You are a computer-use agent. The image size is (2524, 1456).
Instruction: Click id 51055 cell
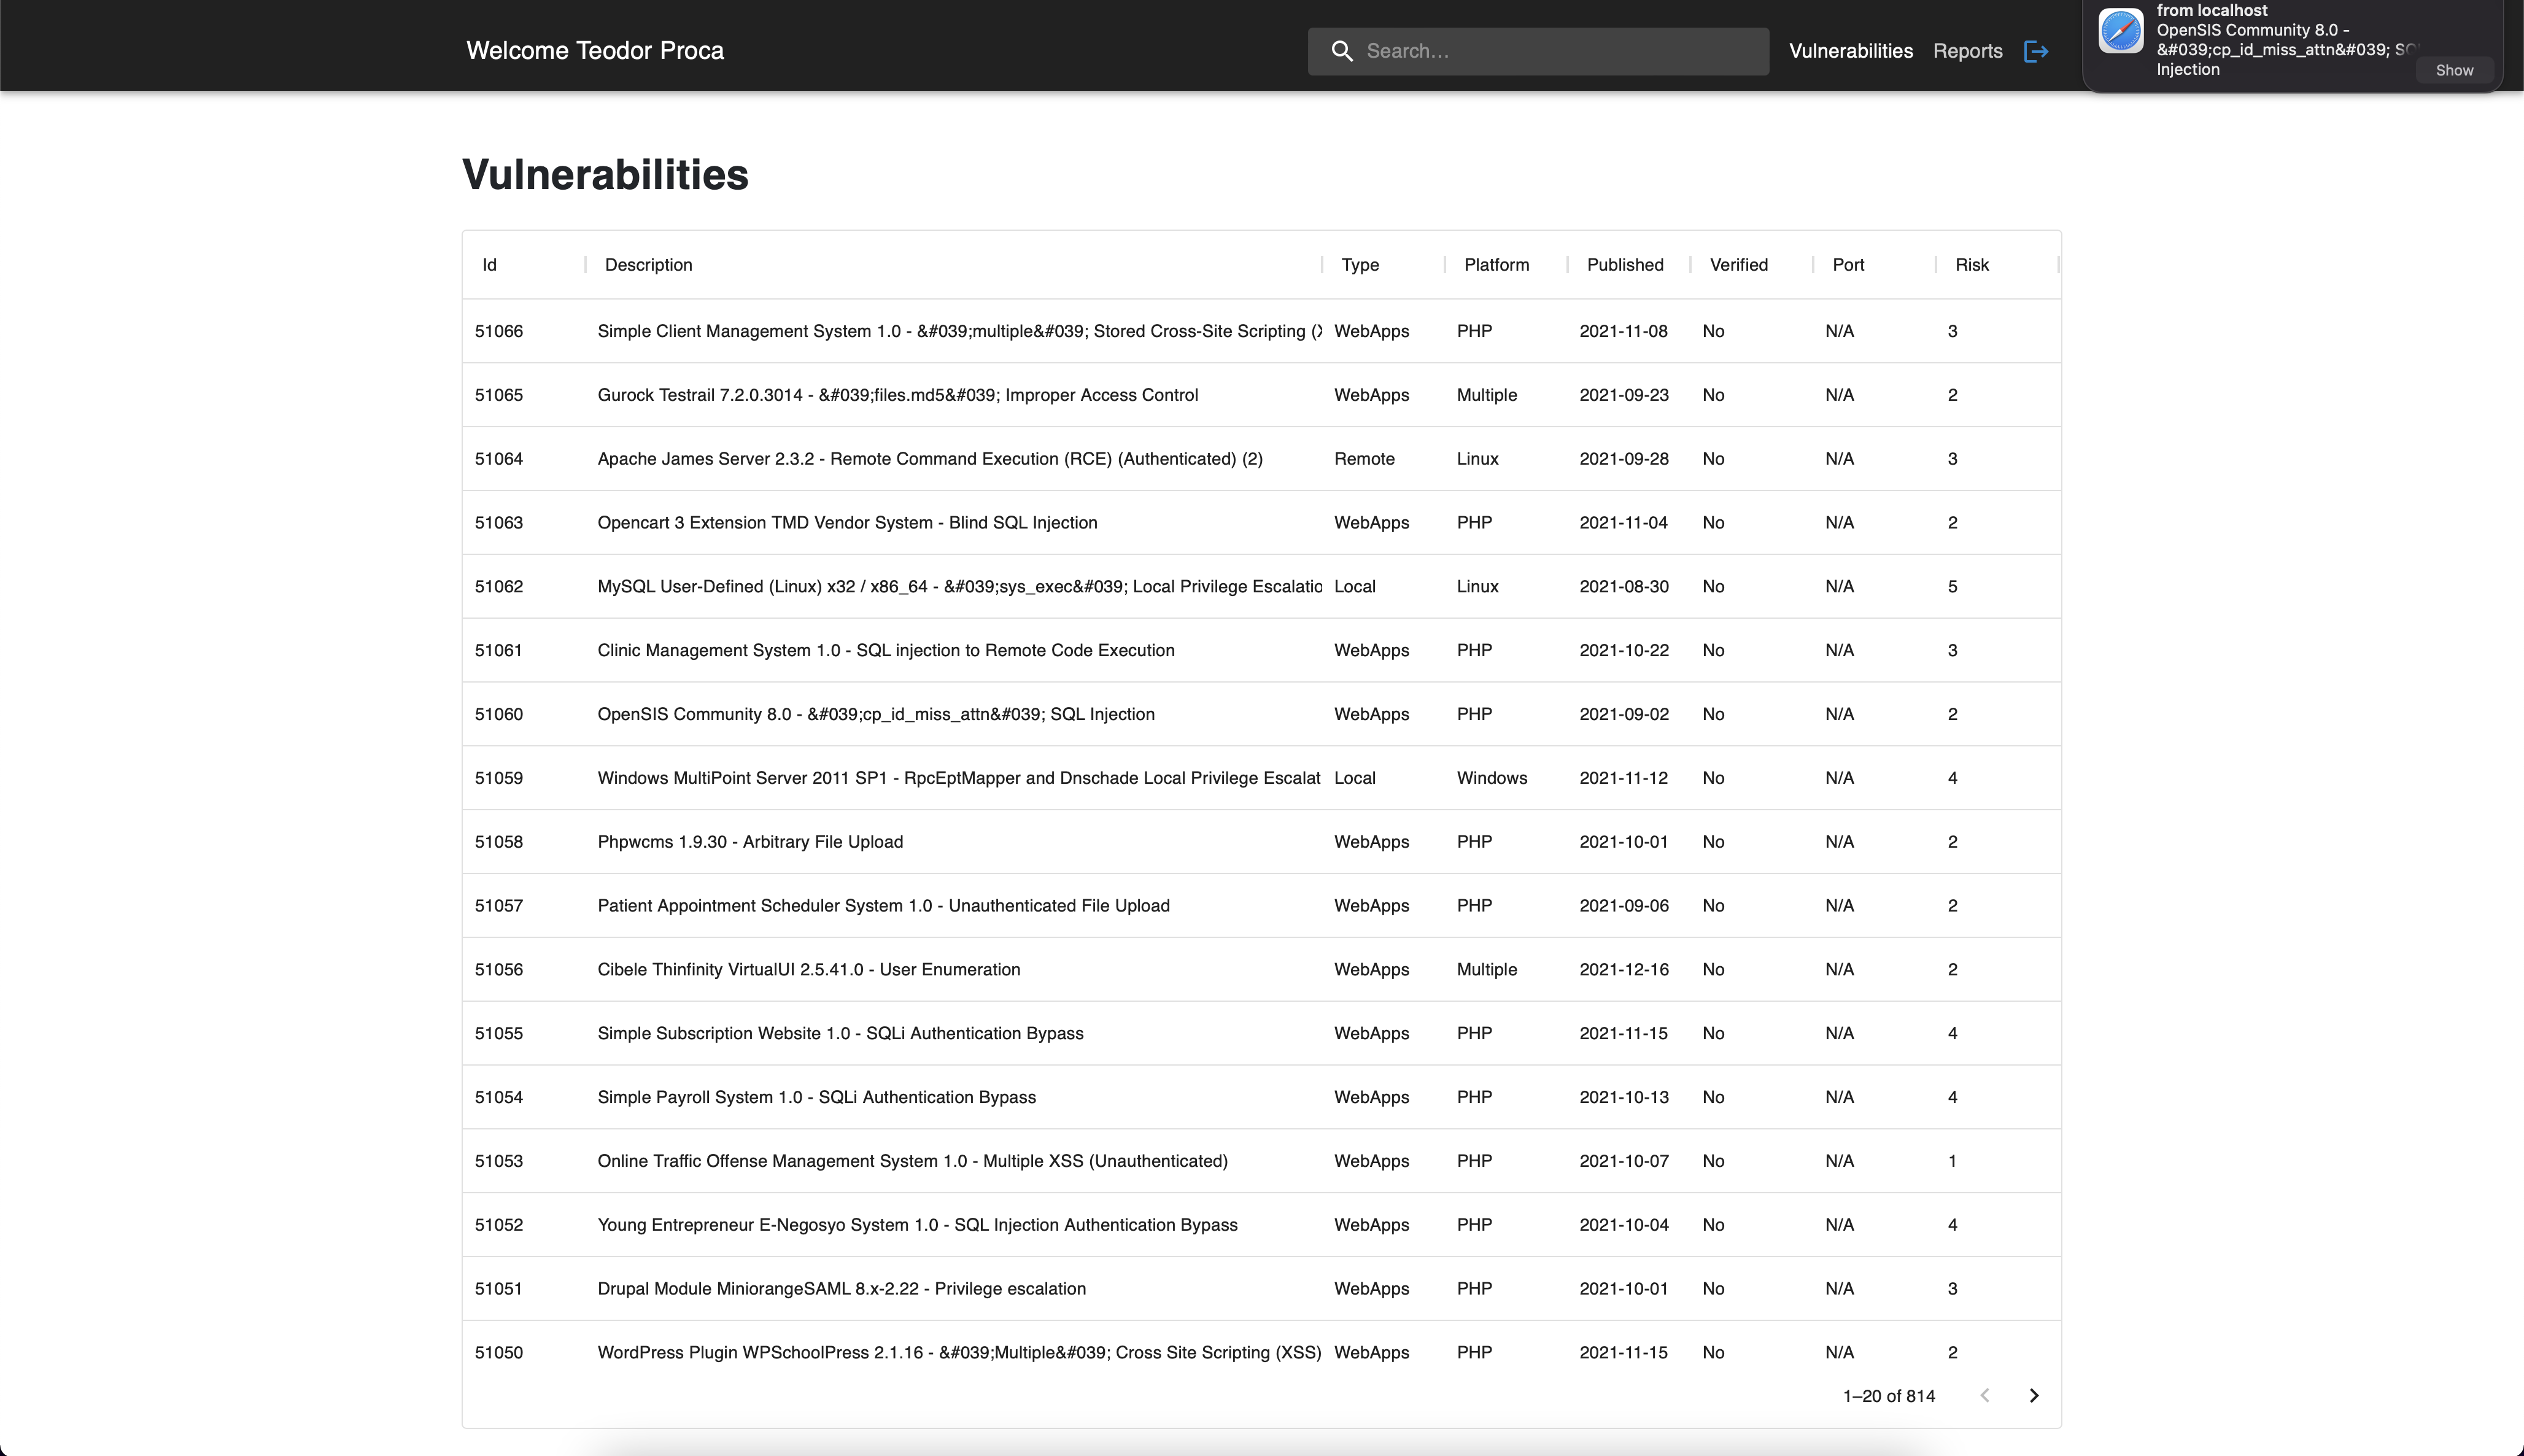click(x=499, y=1033)
